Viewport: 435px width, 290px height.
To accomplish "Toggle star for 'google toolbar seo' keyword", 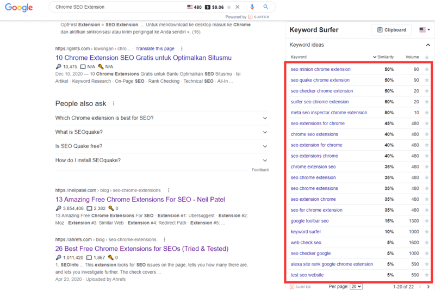I will (427, 221).
